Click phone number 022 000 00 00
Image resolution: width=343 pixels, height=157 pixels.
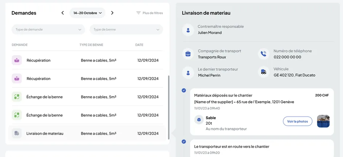[x=287, y=57]
